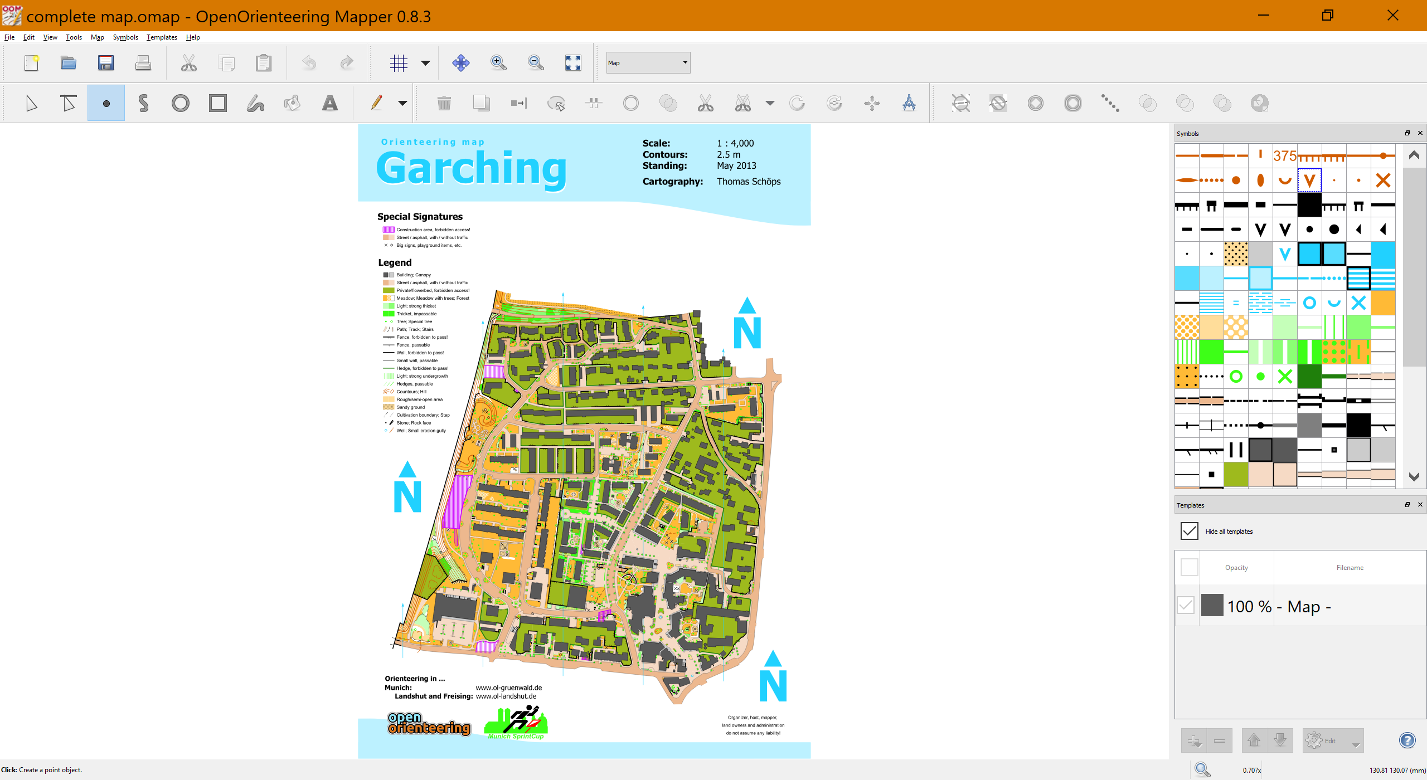Select the Draw circles tool
The height and width of the screenshot is (780, 1427).
(181, 103)
